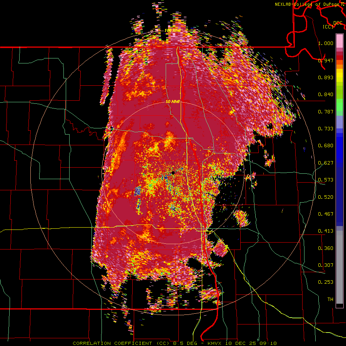Click the 0.733 color scale label

tap(326, 129)
